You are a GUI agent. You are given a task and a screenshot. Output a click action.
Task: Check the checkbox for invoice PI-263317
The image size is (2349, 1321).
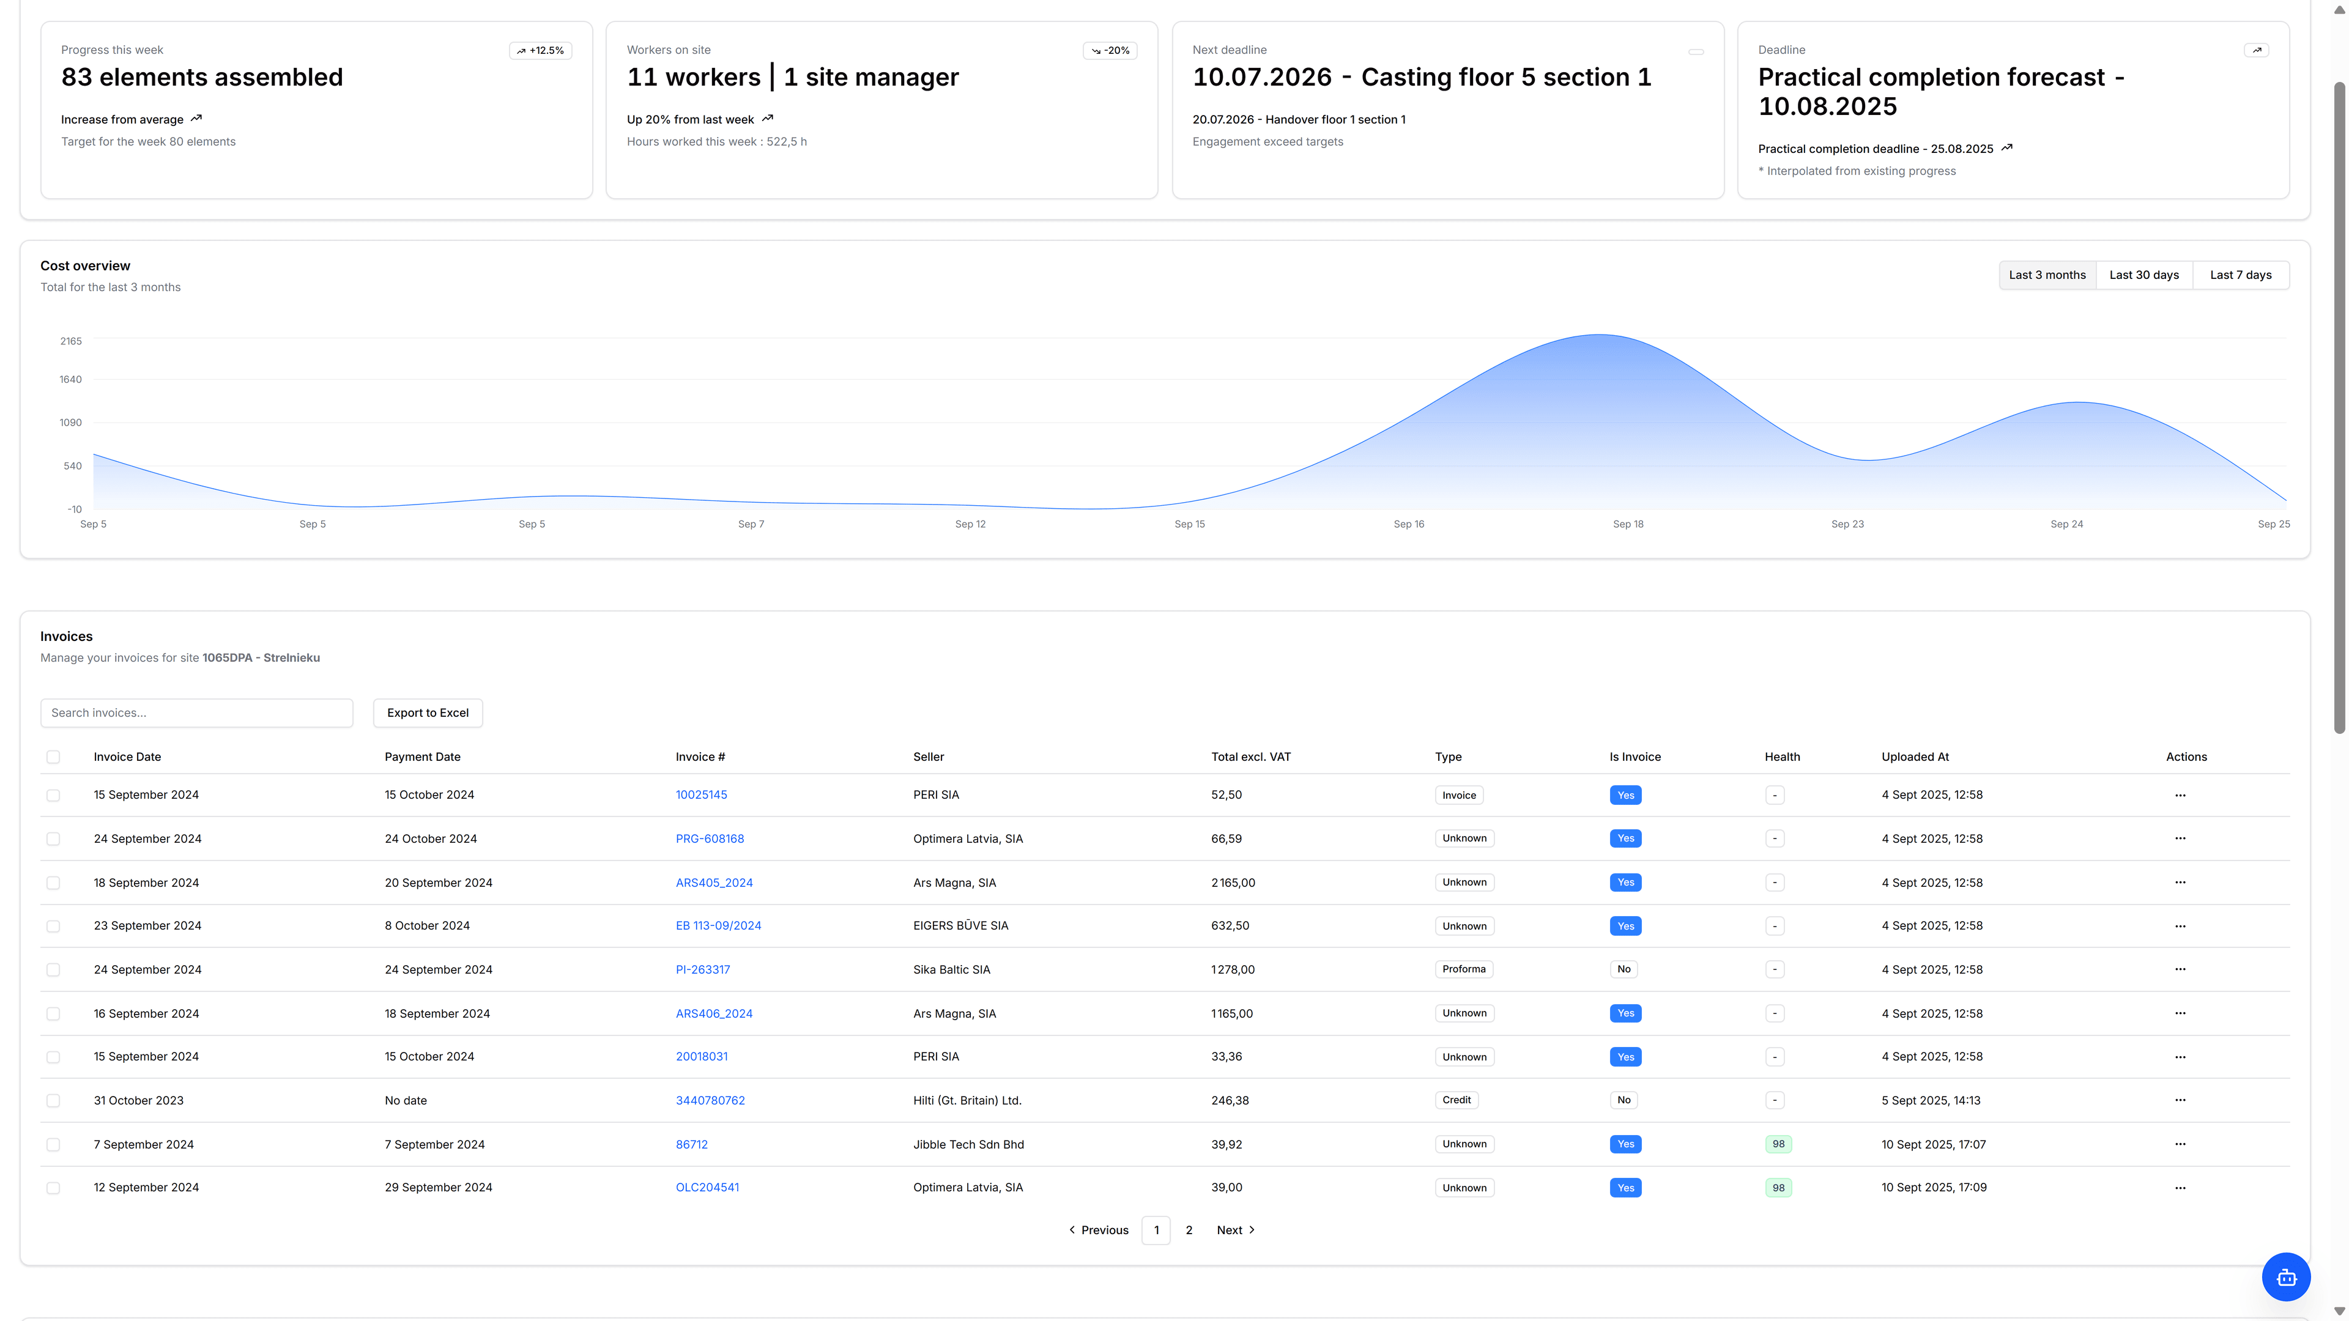[53, 969]
